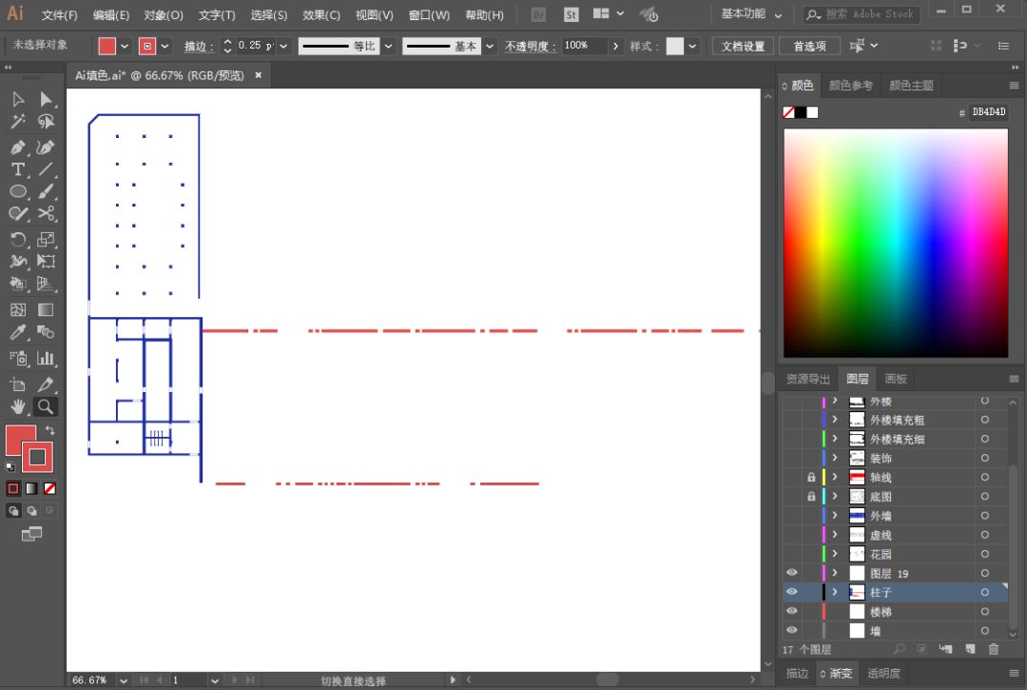Switch to the 画板 tab

tap(896, 379)
